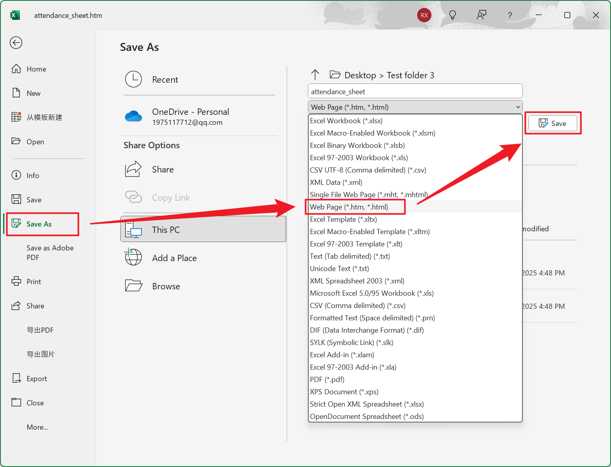Open the Info menu item

point(32,175)
